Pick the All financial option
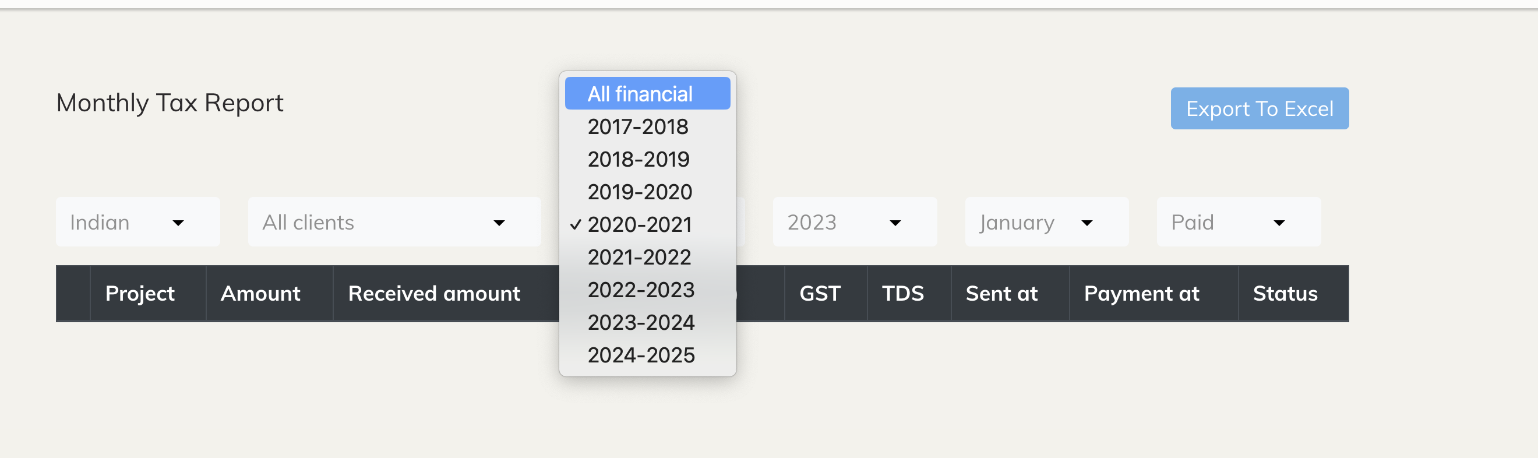Viewport: 1538px width, 458px height. tap(640, 93)
